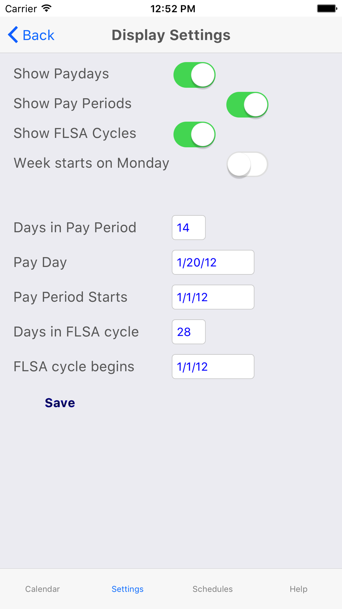
Task: Open the FLSA cycle begins date field
Action: pyautogui.click(x=213, y=366)
